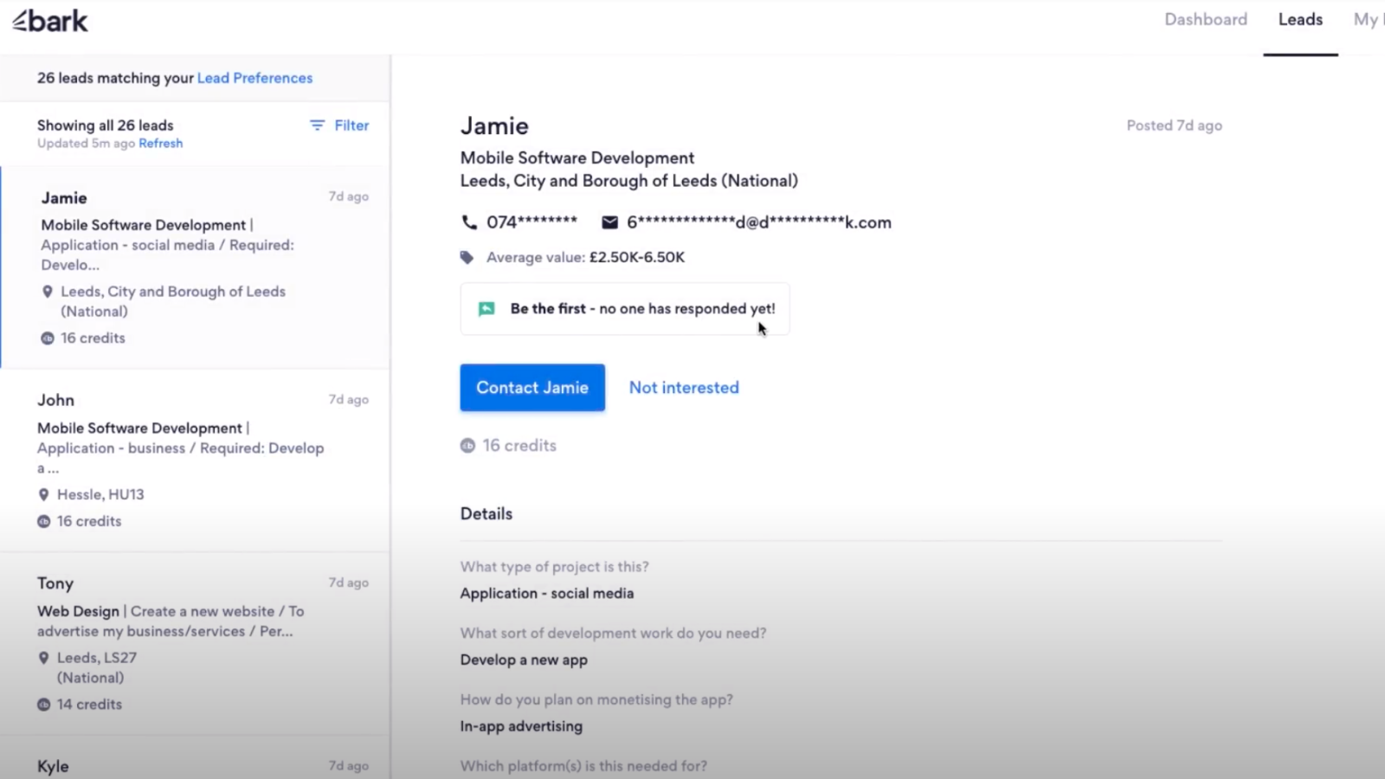Click location pin next to Hessle, HU13
The height and width of the screenshot is (779, 1385).
coord(44,494)
